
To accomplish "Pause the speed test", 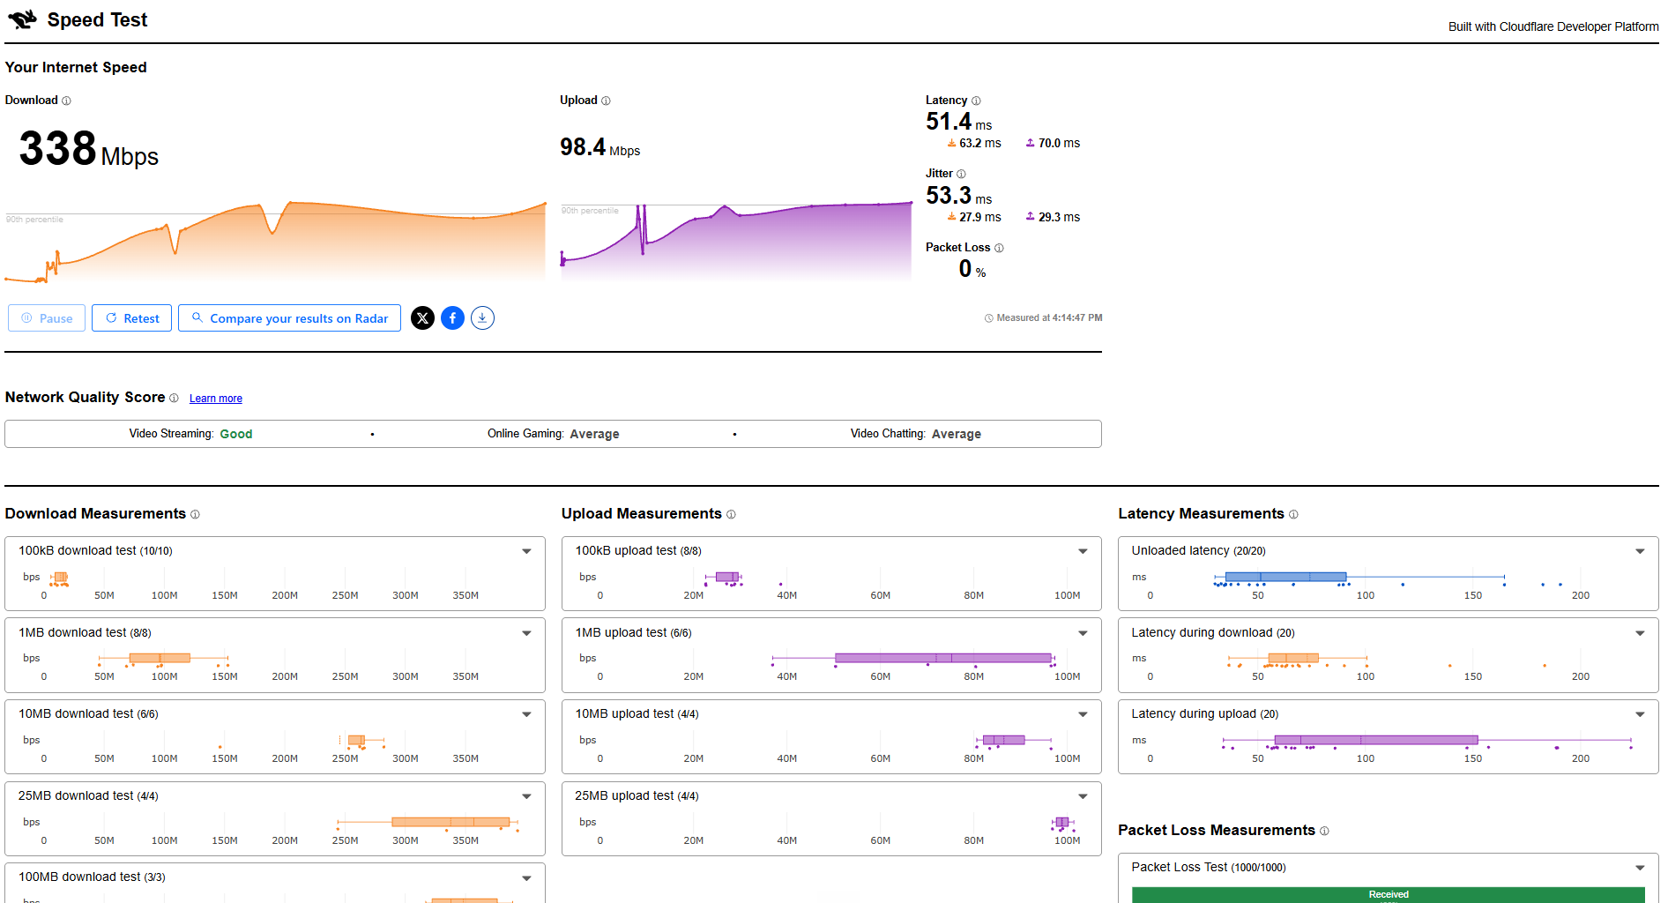I will (47, 318).
